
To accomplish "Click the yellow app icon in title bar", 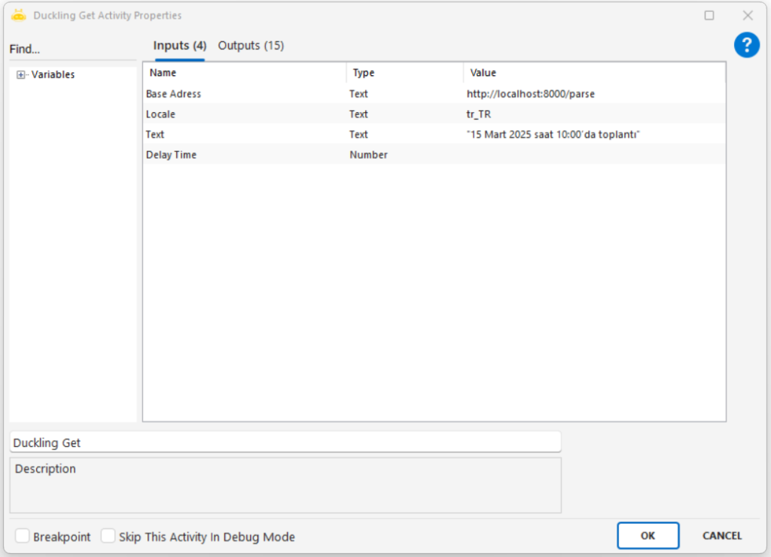I will pos(19,15).
